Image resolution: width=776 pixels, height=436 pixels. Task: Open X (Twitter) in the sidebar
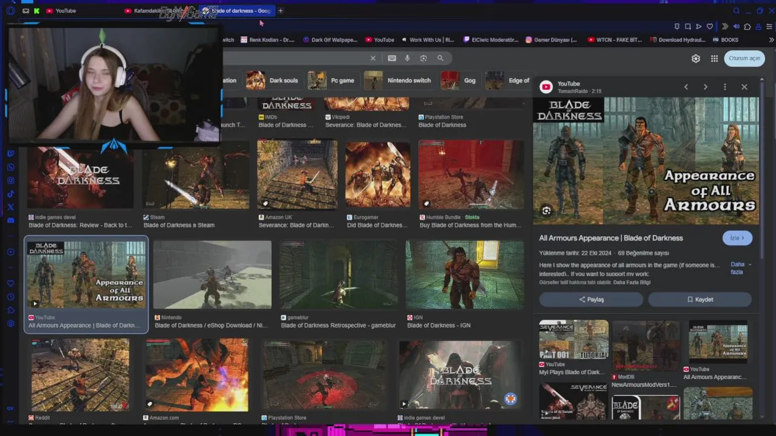tap(10, 207)
